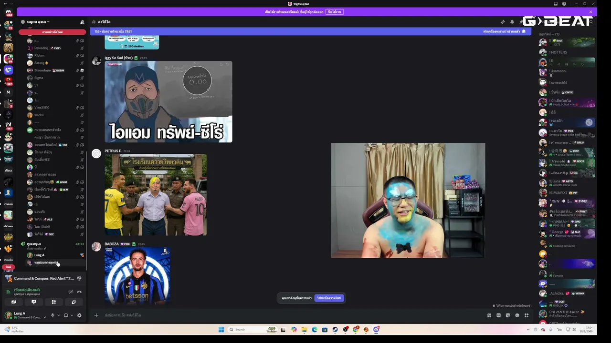Click the plus attachment button
611x343 pixels.
click(x=96, y=315)
